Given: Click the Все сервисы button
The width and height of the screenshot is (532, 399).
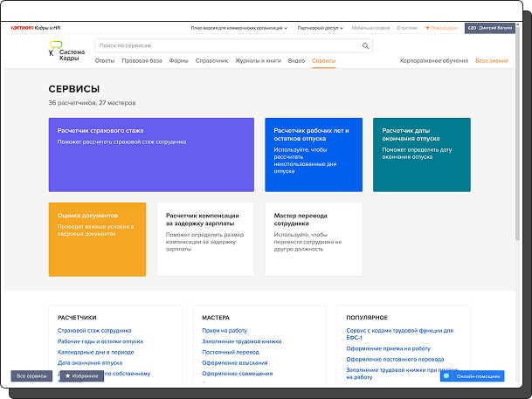Looking at the screenshot, I should click(x=31, y=375).
